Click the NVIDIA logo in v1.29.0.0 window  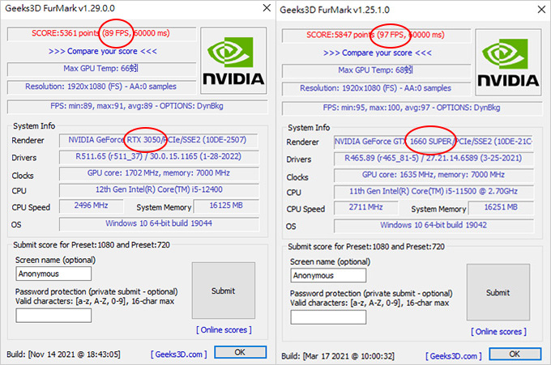pos(233,61)
